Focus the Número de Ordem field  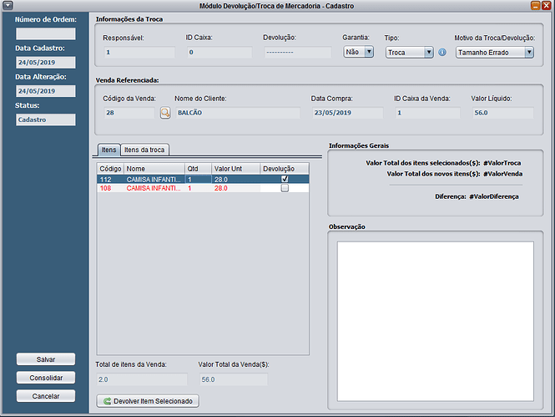pyautogui.click(x=46, y=33)
